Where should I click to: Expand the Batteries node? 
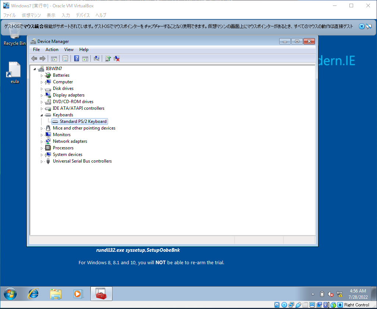[42, 75]
